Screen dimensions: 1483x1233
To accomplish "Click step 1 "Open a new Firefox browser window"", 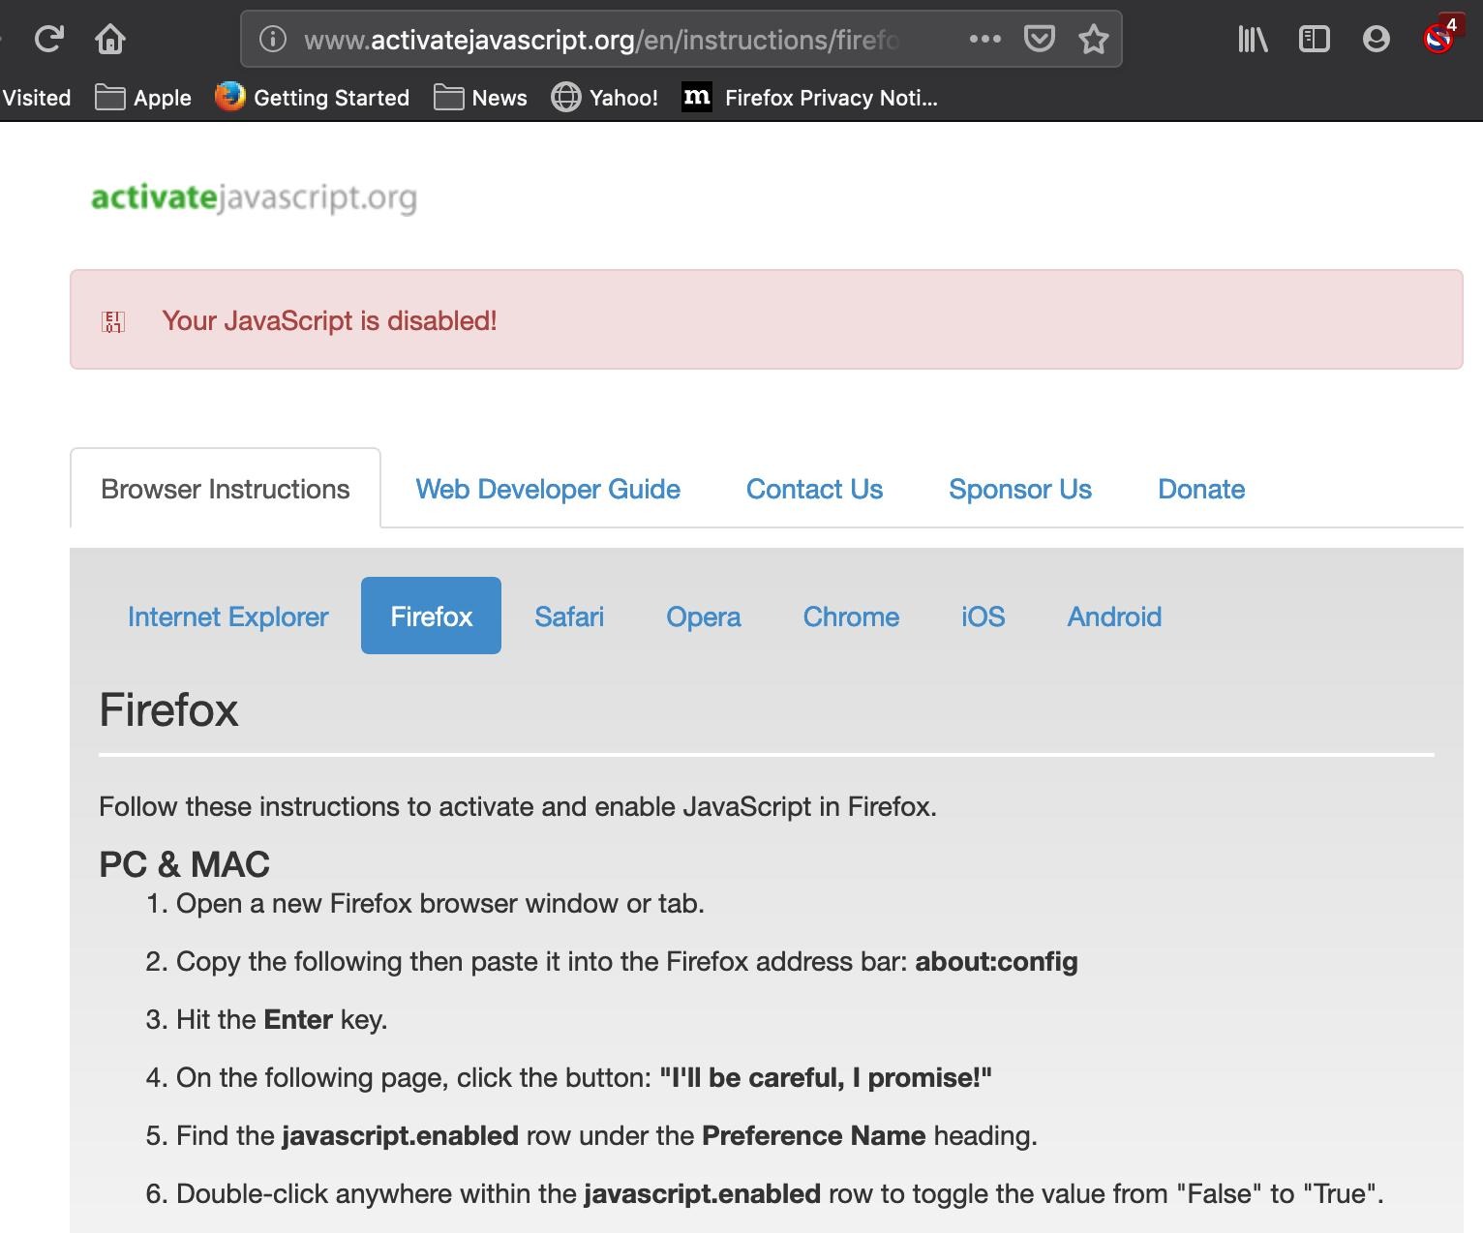I will (439, 904).
